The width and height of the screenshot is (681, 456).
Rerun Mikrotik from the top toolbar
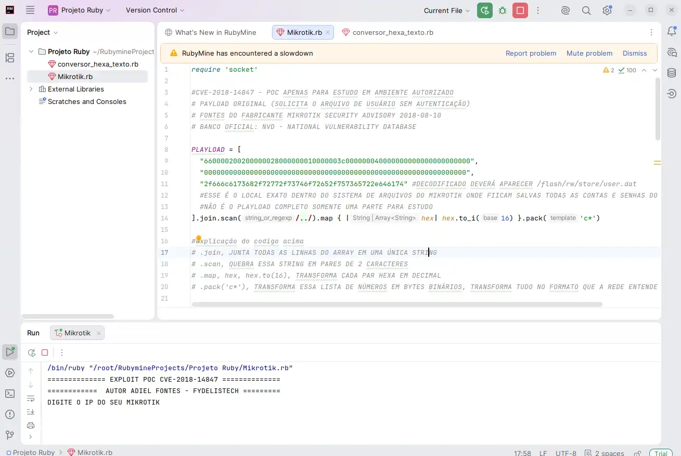(485, 10)
